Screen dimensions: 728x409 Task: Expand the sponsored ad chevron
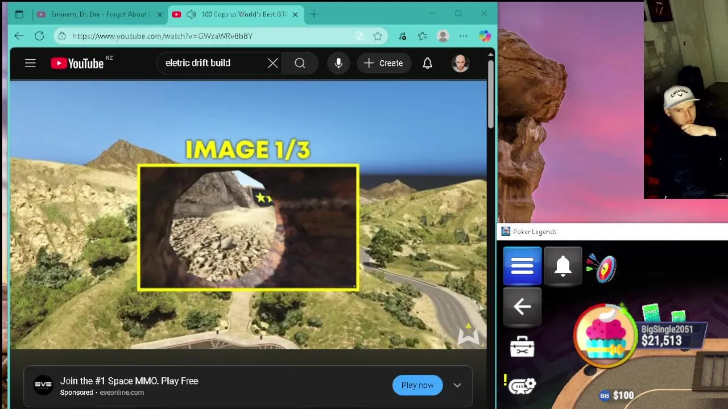pos(457,385)
